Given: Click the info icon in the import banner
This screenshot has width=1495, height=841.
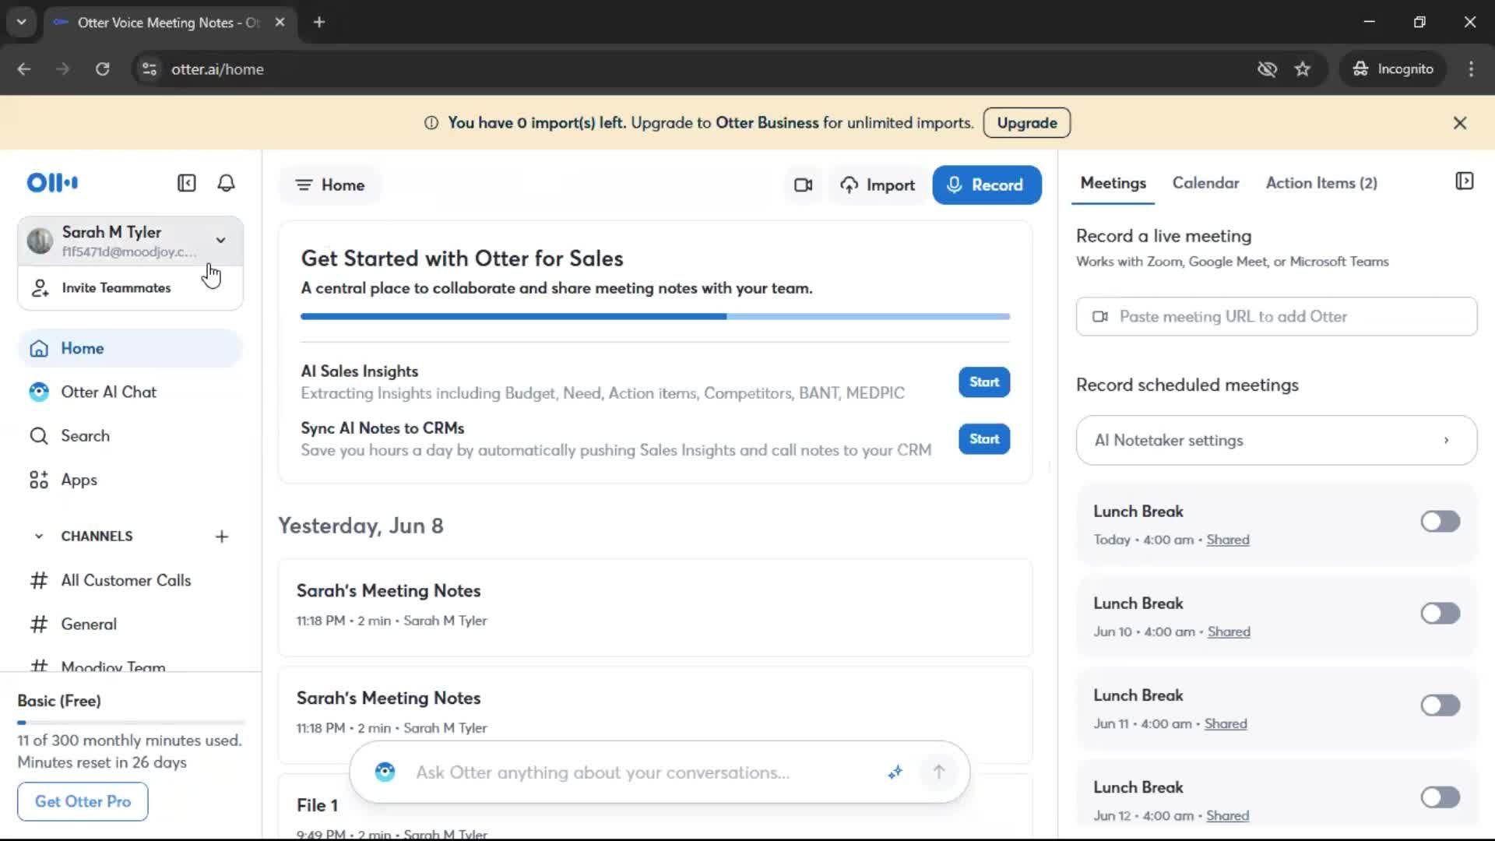Looking at the screenshot, I should [x=431, y=123].
